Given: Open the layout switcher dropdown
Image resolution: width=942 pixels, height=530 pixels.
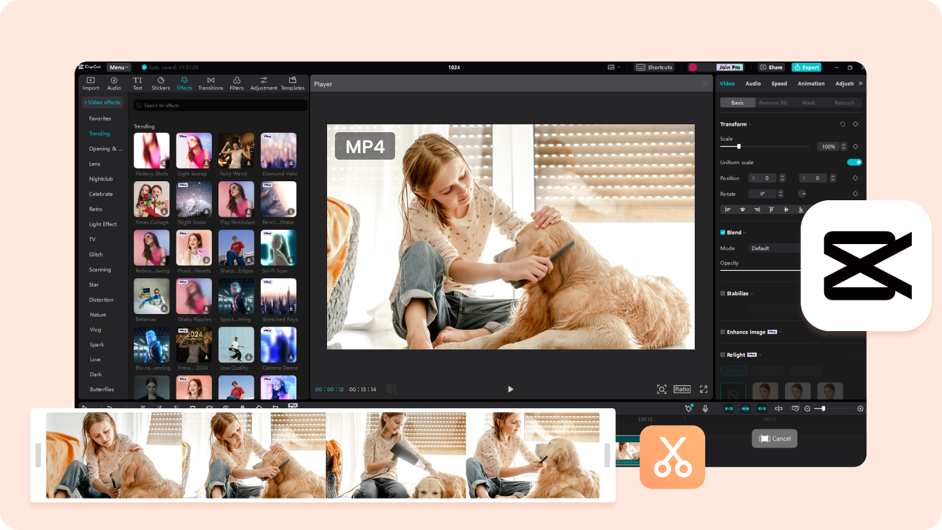Looking at the screenshot, I should coord(614,67).
